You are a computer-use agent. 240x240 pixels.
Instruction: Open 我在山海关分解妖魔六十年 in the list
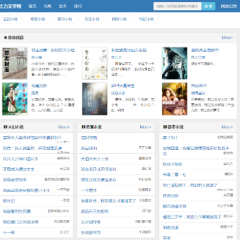pos(27,191)
